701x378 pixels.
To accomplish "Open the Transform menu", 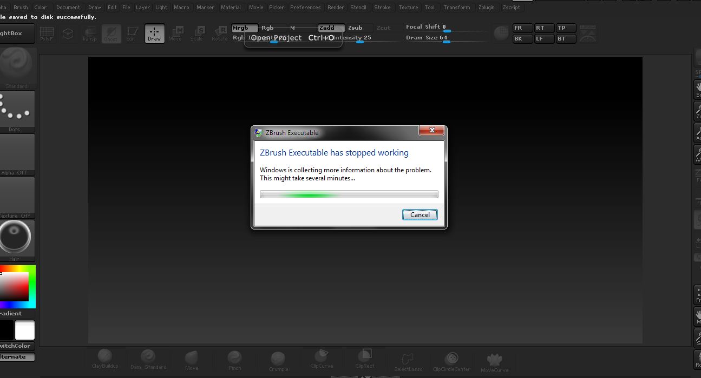I will click(x=457, y=8).
